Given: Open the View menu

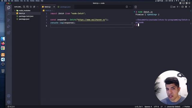Looking at the screenshot, I should pos(21,1).
